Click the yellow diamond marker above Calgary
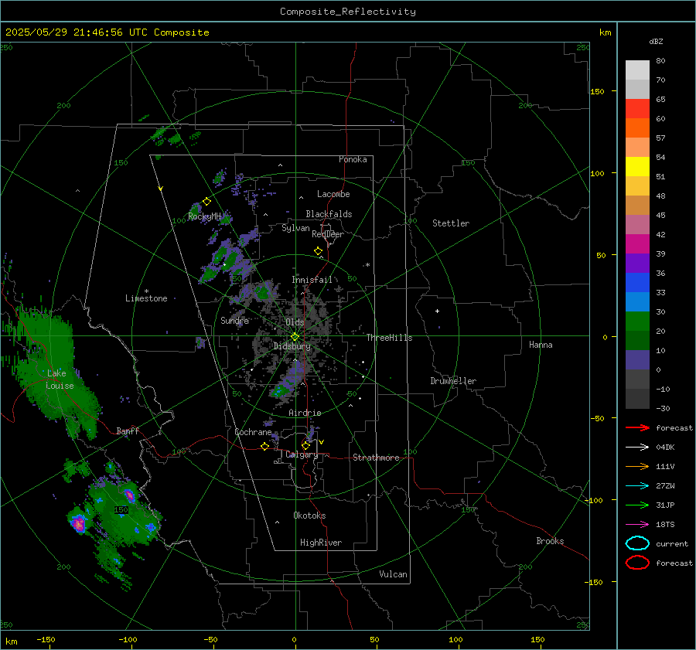The width and height of the screenshot is (696, 650). coord(305,445)
